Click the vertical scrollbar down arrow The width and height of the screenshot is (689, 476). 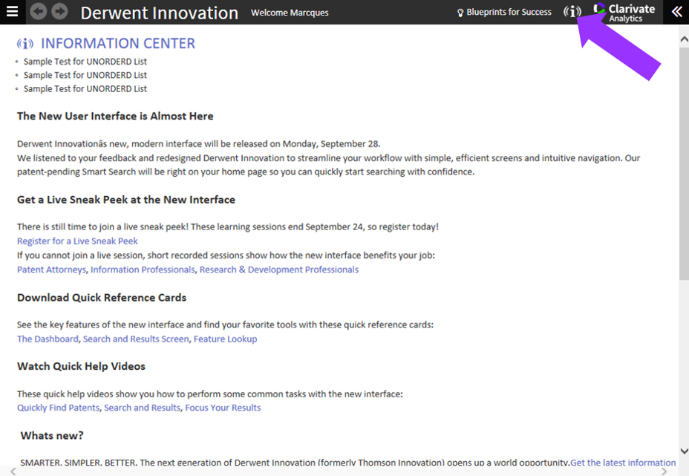tap(684, 451)
